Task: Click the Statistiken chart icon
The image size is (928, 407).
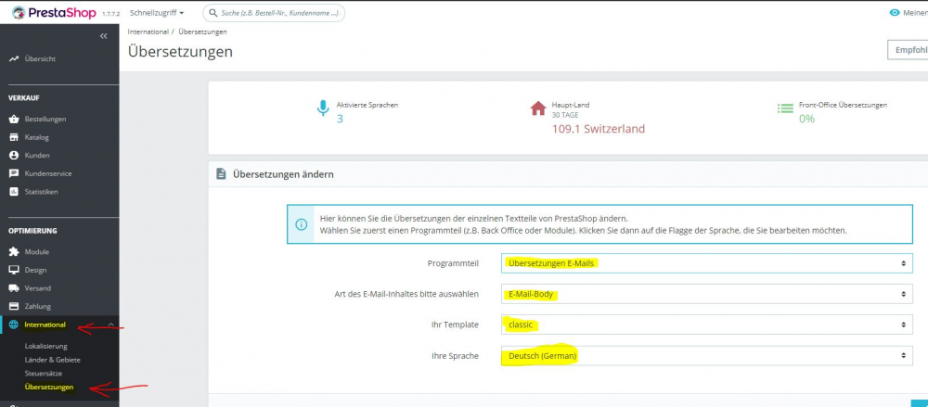Action: click(14, 192)
